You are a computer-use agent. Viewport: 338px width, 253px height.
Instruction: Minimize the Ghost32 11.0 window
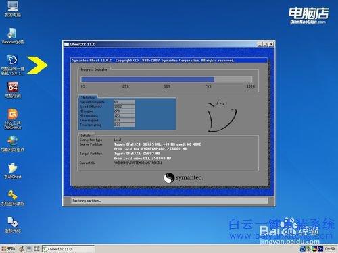pyautogui.click(x=260, y=44)
